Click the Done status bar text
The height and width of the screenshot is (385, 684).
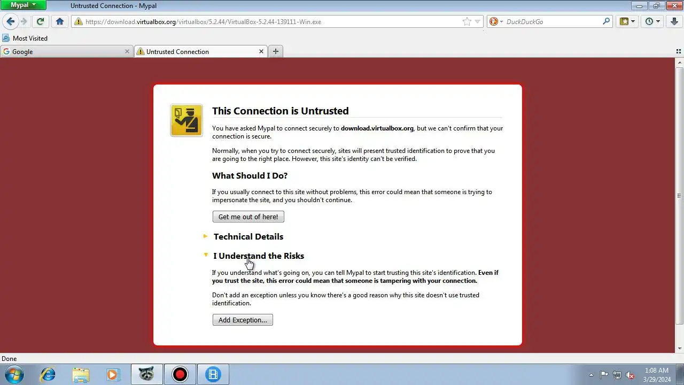(9, 359)
